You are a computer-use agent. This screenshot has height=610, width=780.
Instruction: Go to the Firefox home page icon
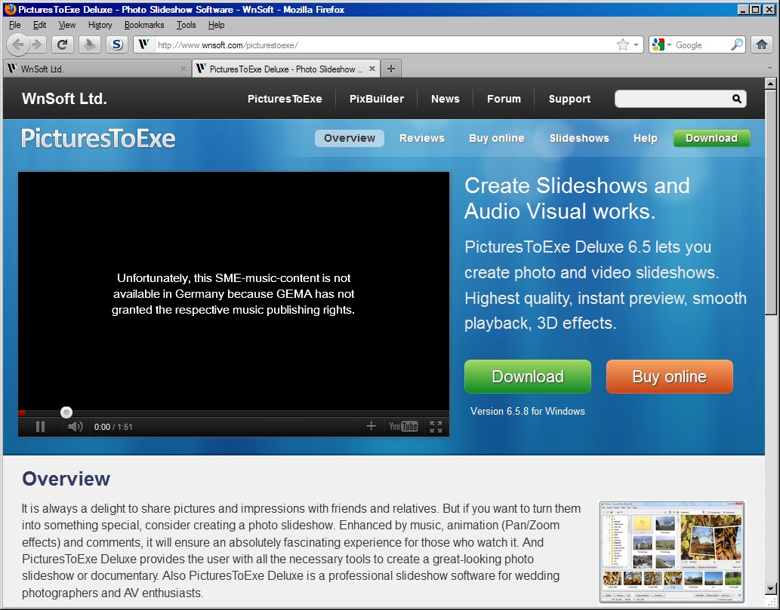762,44
